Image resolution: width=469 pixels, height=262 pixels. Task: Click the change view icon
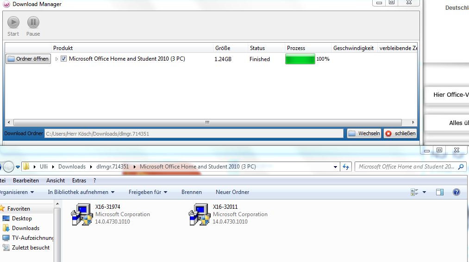[x=414, y=192]
